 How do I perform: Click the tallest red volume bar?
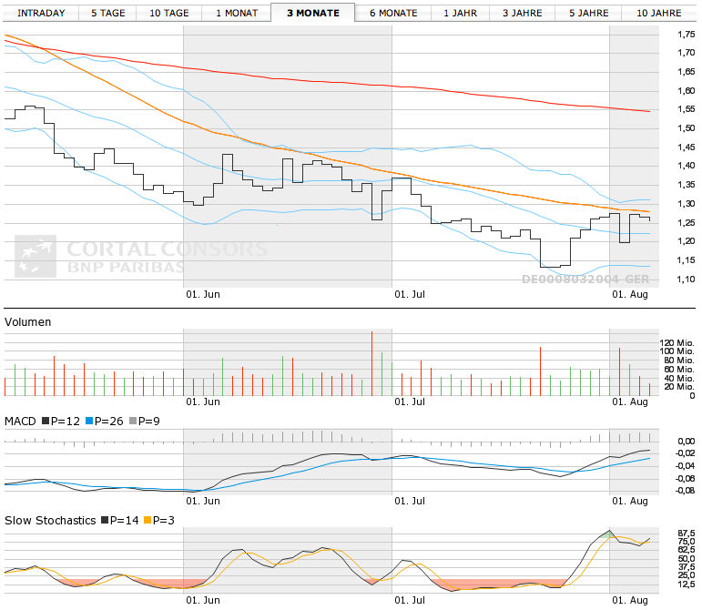click(371, 363)
